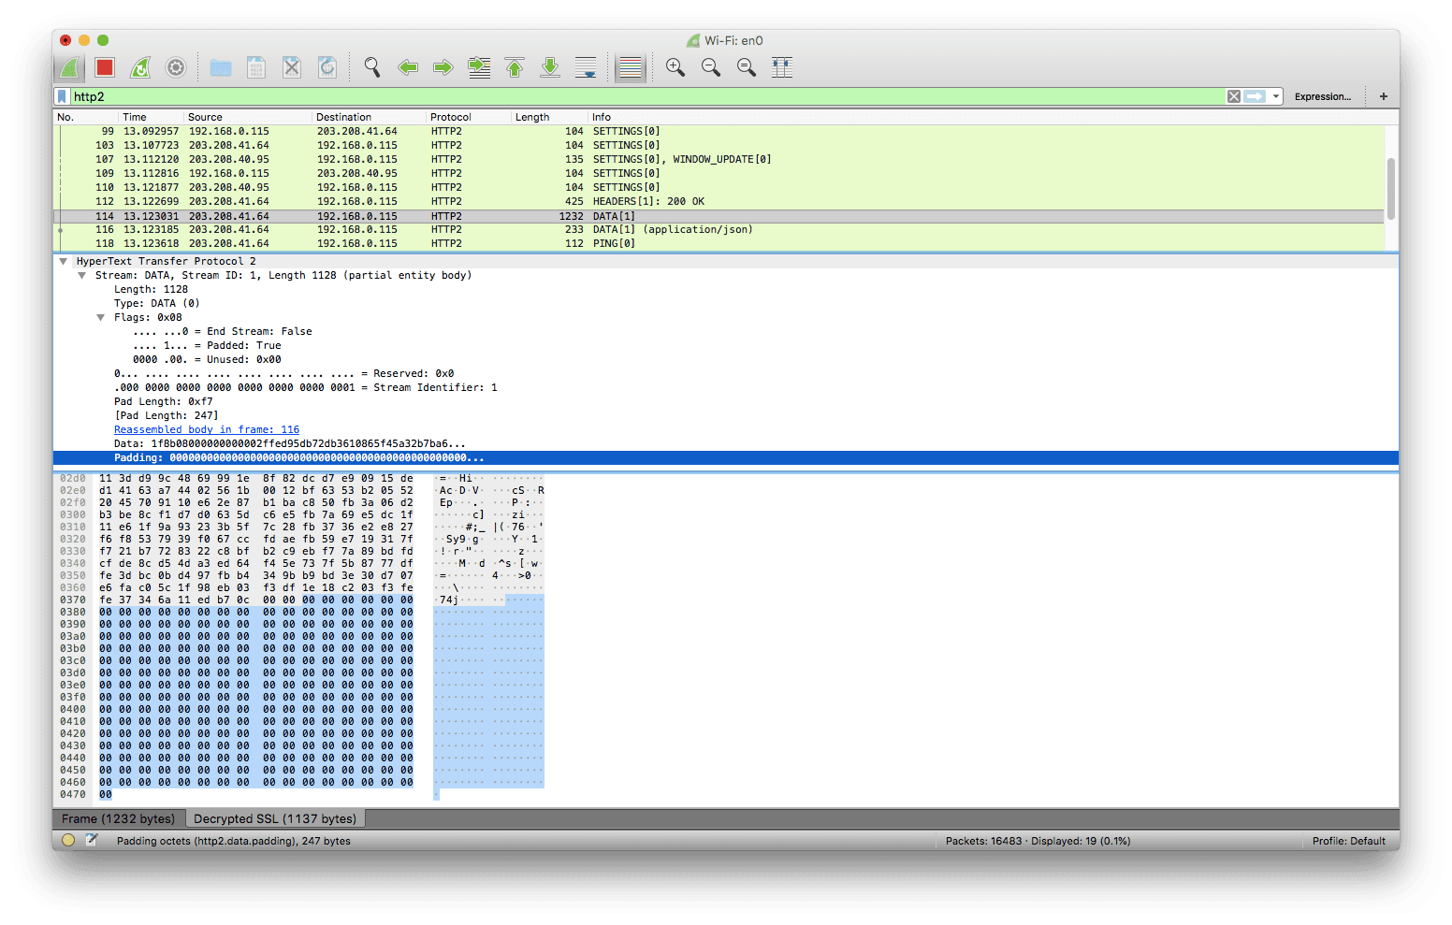Screen dimensions: 1452x925
Task: Restart the current capture
Action: [140, 67]
